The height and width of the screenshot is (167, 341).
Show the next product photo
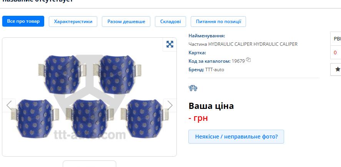tap(170, 105)
